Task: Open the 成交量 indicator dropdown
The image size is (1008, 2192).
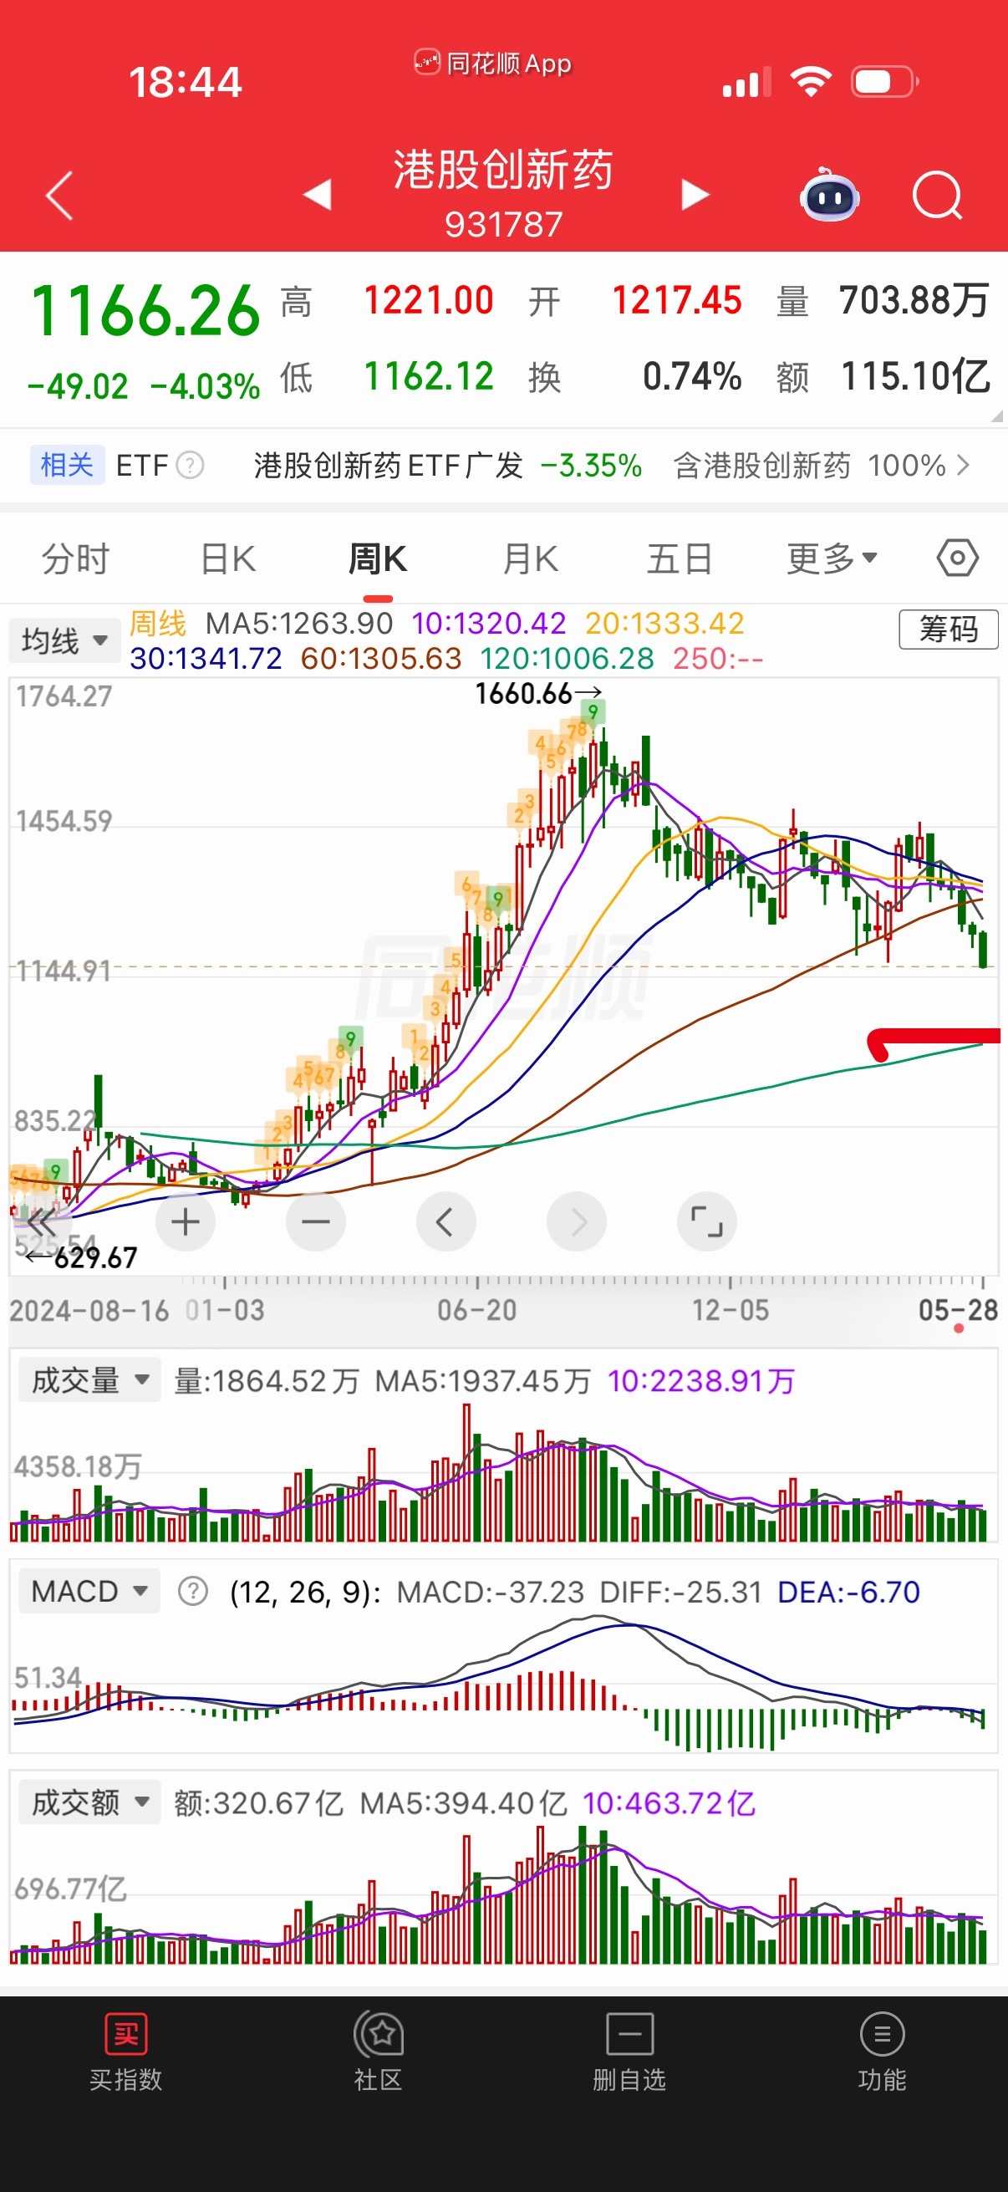Action: pyautogui.click(x=89, y=1379)
